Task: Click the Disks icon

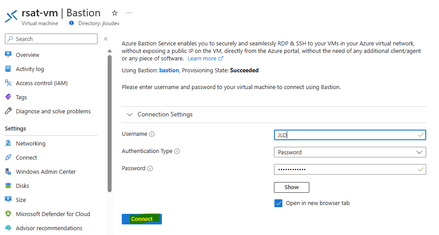Action: [8, 186]
